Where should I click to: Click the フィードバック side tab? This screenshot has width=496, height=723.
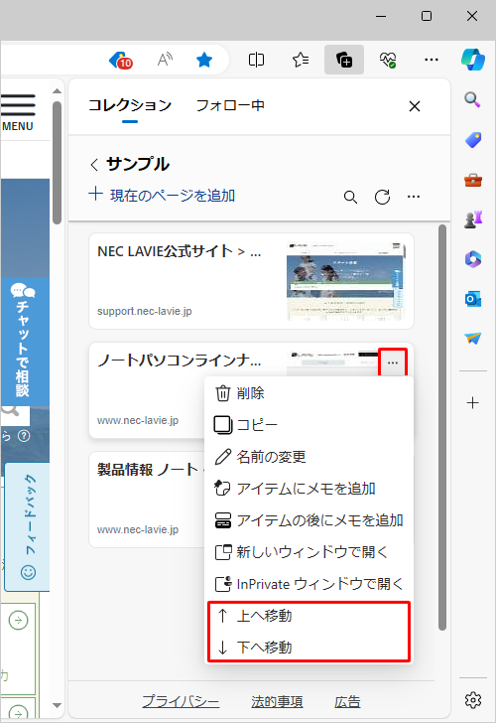pyautogui.click(x=28, y=526)
